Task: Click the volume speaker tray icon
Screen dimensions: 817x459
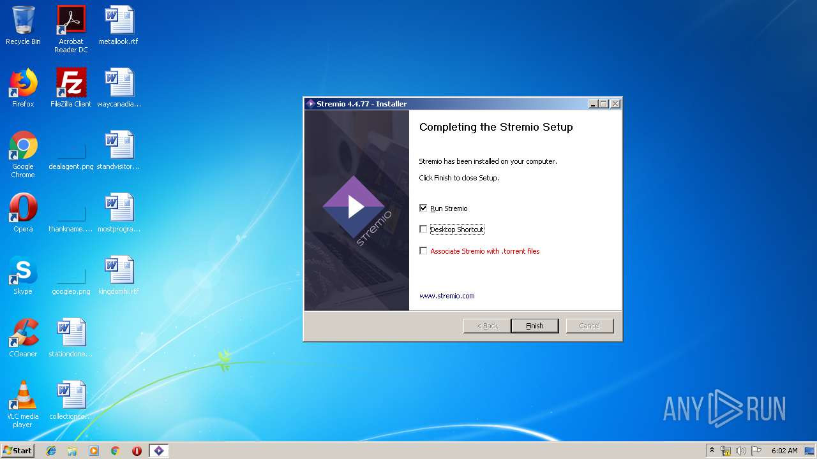Action: coord(740,451)
